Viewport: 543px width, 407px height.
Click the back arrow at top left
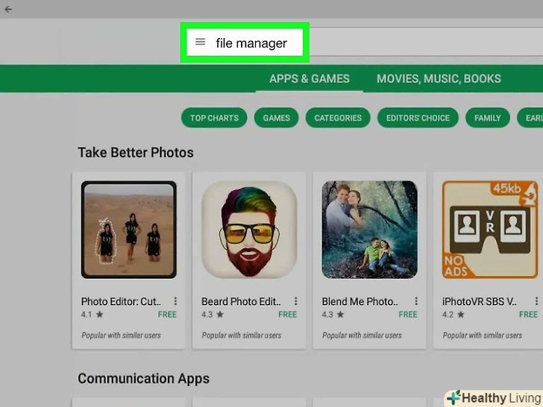point(8,10)
